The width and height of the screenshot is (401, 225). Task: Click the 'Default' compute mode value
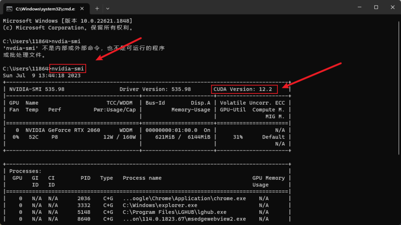click(x=273, y=137)
